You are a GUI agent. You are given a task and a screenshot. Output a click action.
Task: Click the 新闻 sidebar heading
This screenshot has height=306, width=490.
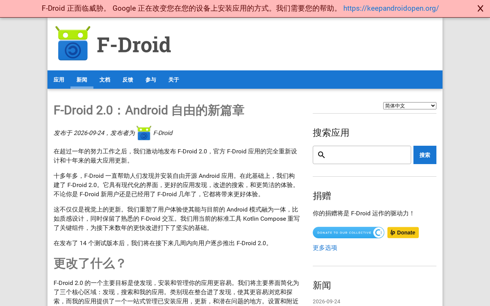coord(322,285)
